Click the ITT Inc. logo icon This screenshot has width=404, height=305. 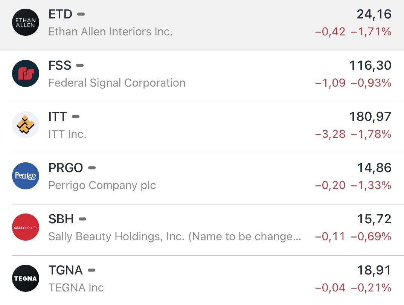click(26, 125)
